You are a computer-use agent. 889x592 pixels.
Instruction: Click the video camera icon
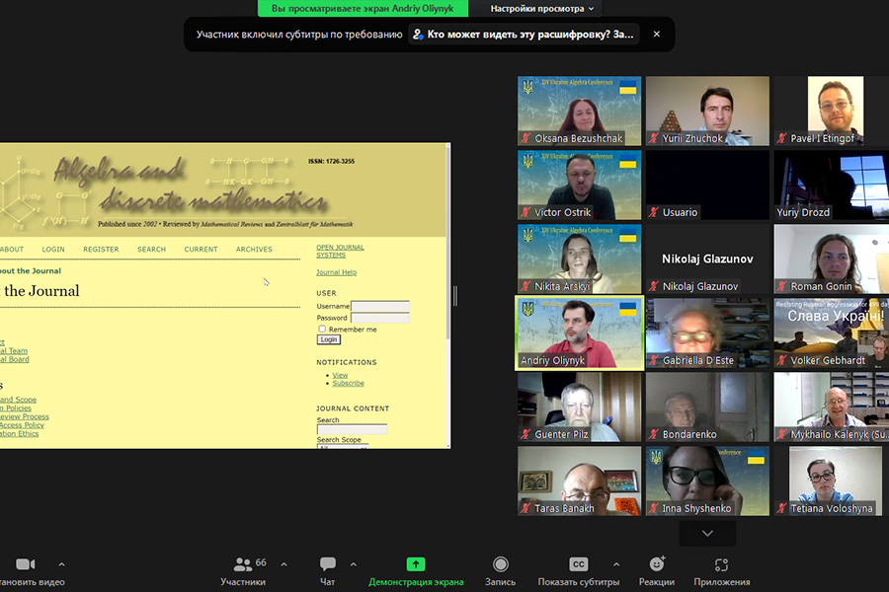(x=26, y=564)
